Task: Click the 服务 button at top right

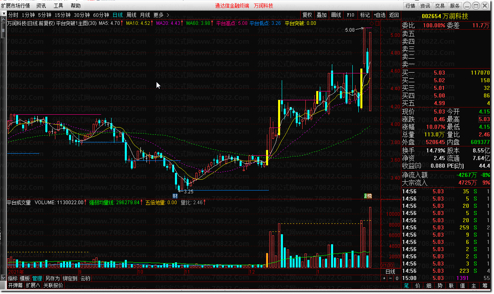Action: (x=454, y=6)
